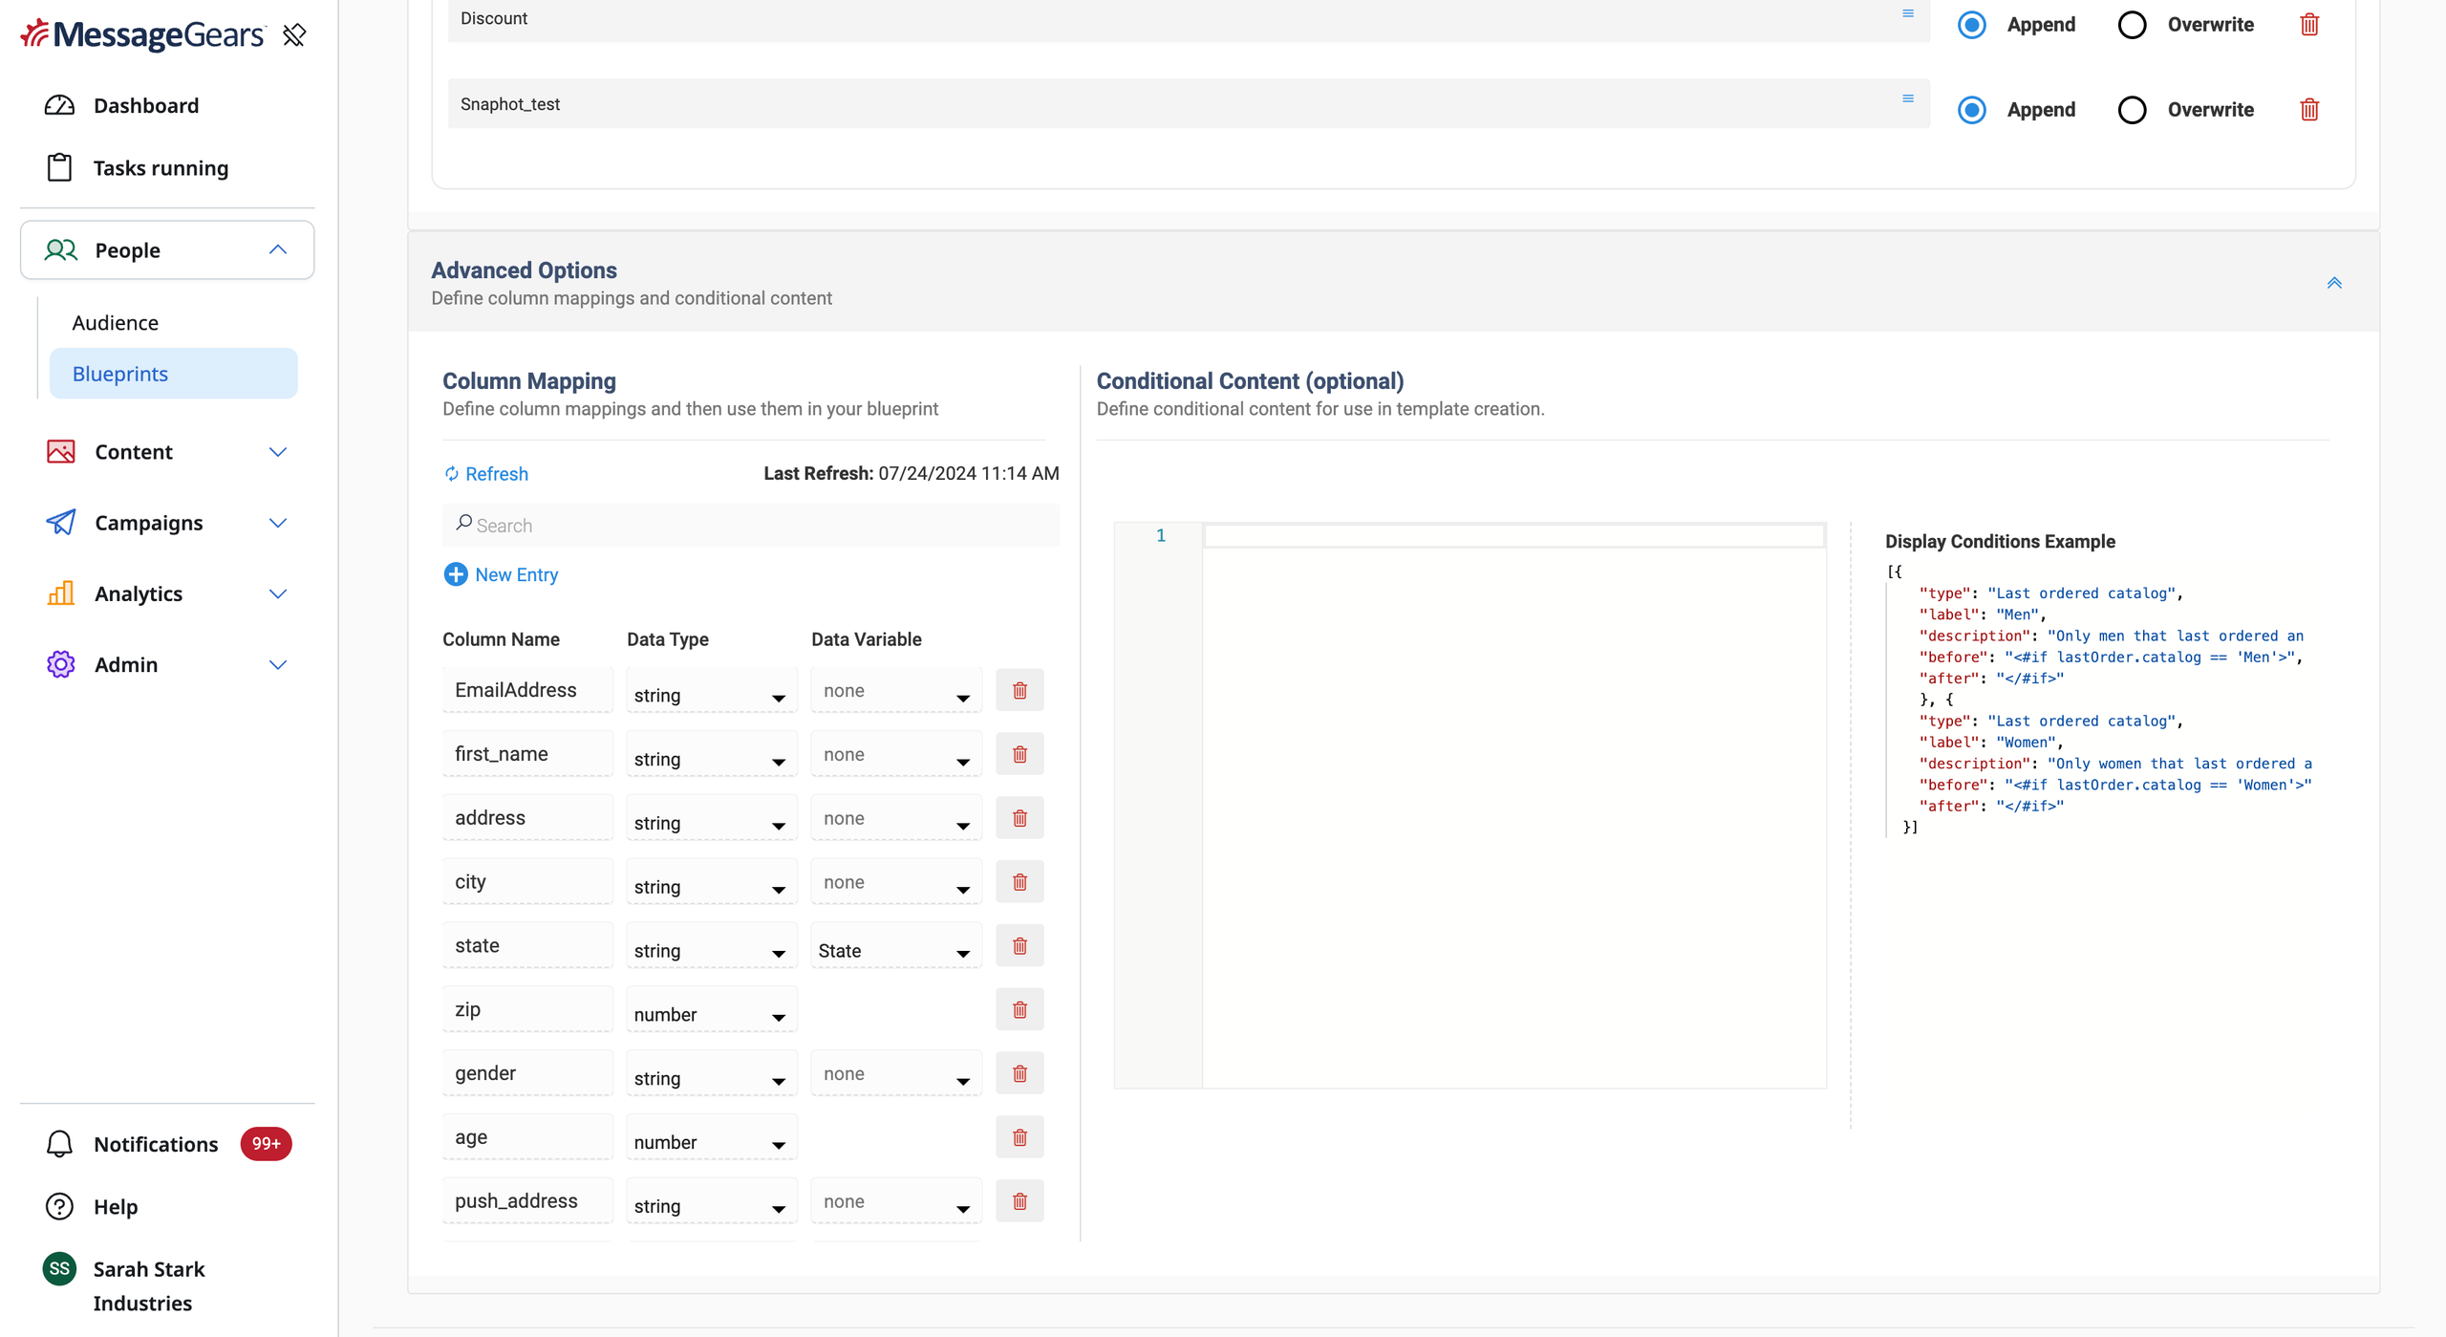The image size is (2446, 1337).
Task: Delete the address column mapping
Action: tap(1019, 818)
